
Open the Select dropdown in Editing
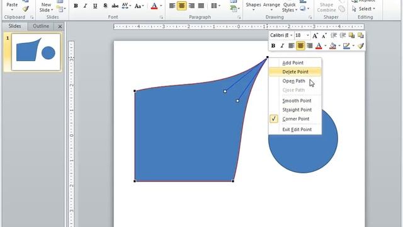tap(363, 9)
